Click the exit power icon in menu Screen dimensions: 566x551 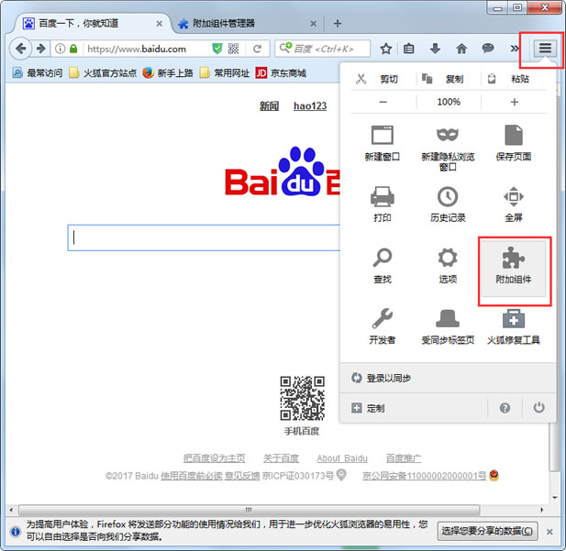click(x=538, y=408)
